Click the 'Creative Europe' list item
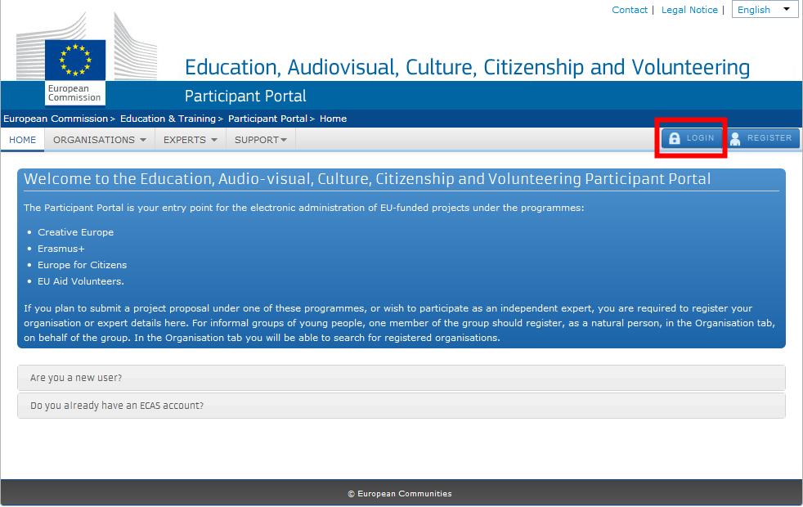Viewport: 803px width, 507px height. tap(76, 232)
